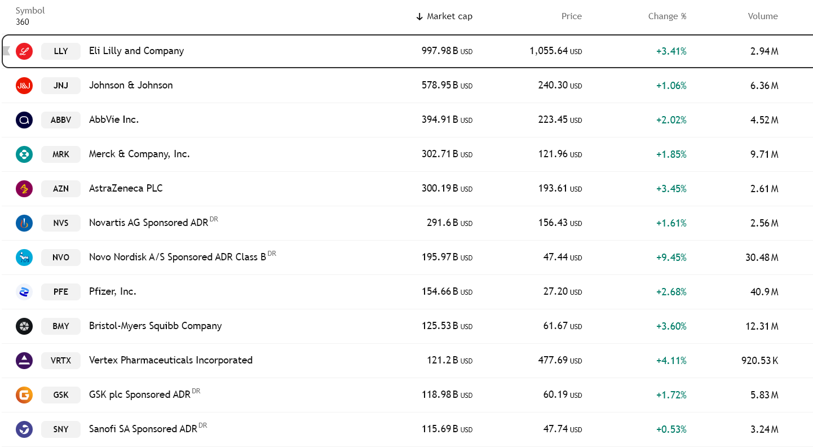Click the Eli Lilly company logo

pyautogui.click(x=24, y=51)
